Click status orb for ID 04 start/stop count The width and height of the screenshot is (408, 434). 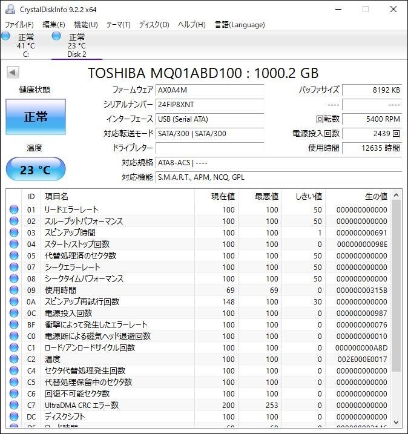(14, 244)
